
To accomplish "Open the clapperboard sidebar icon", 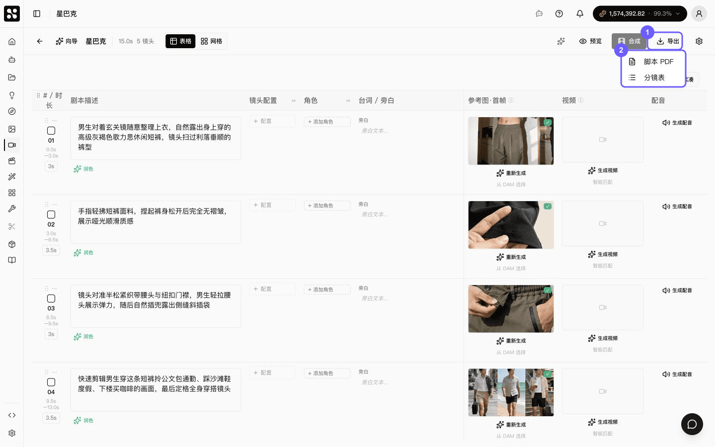I will (x=12, y=161).
